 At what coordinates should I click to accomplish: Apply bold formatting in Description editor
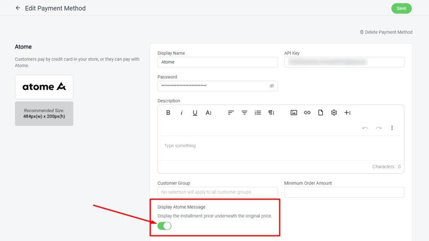168,113
